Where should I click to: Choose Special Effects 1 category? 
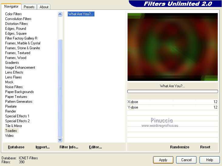[x=17, y=116]
